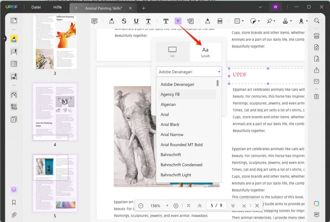Screen dimensions: 330x222
Task: Click the stamp tool icon
Action: click(285, 21)
